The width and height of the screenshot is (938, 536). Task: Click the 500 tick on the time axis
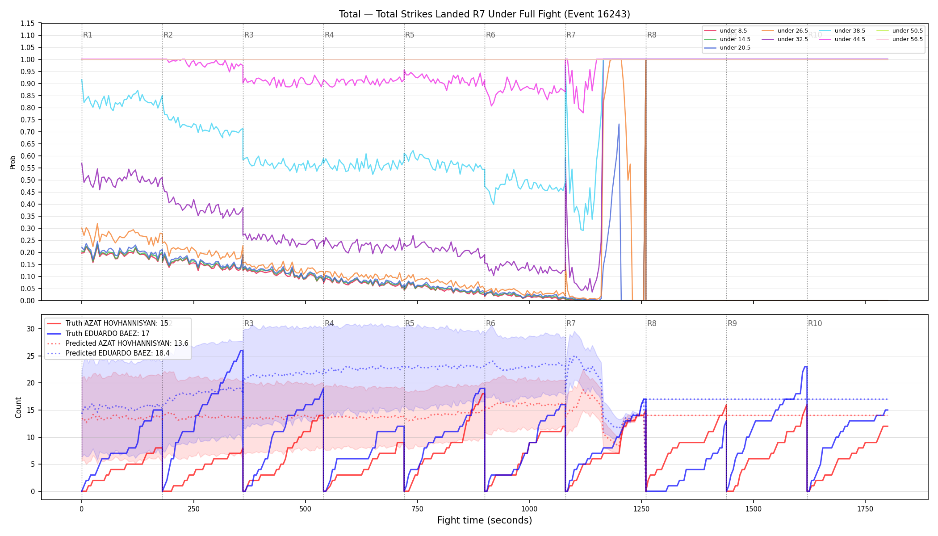[306, 509]
